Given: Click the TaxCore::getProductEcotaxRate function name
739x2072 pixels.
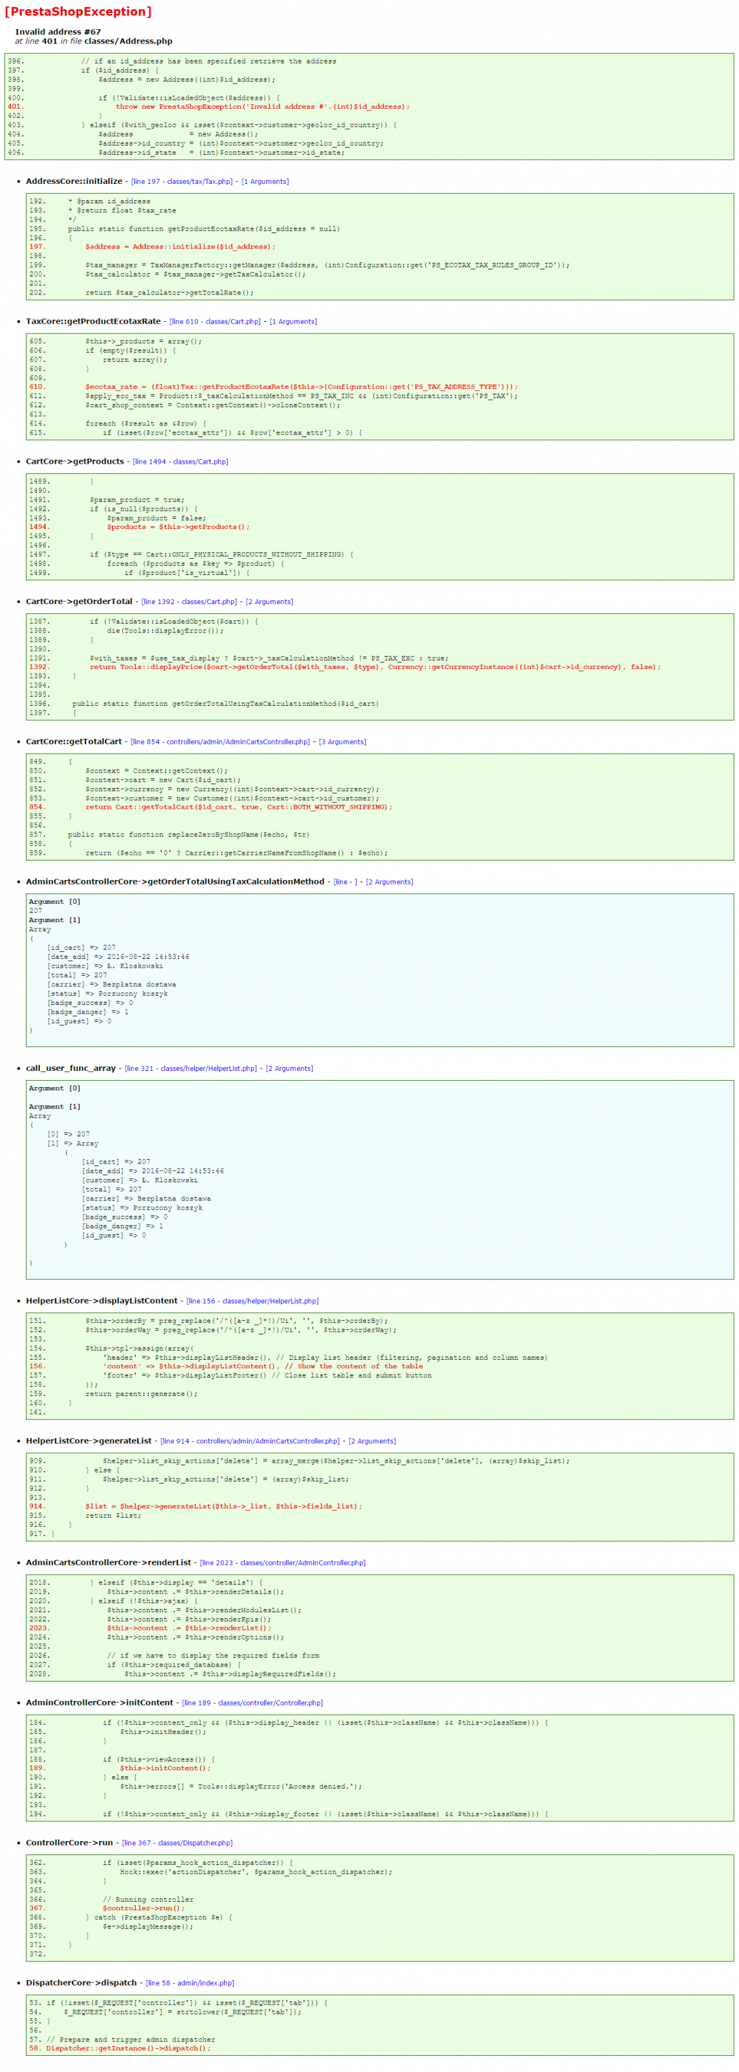Looking at the screenshot, I should (93, 321).
